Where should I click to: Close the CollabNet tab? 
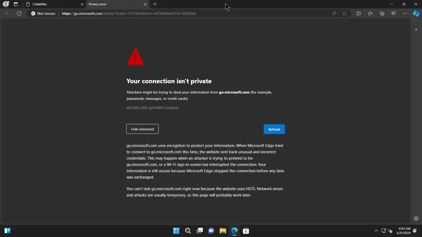click(x=82, y=4)
